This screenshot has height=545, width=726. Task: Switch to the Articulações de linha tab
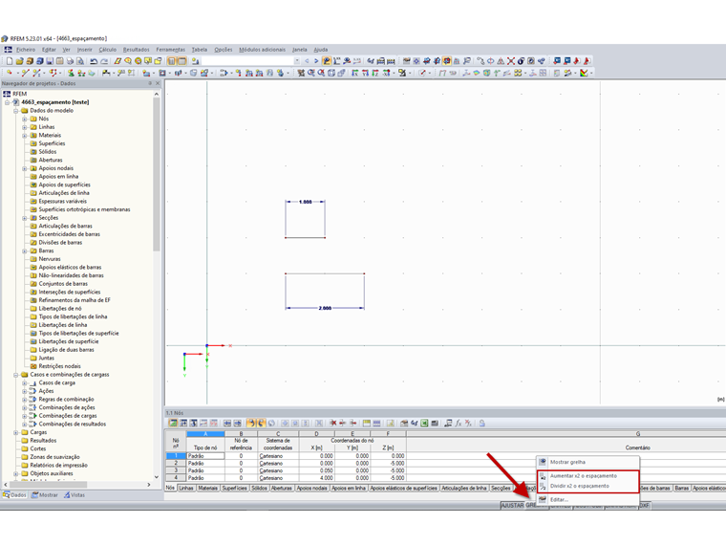464,488
